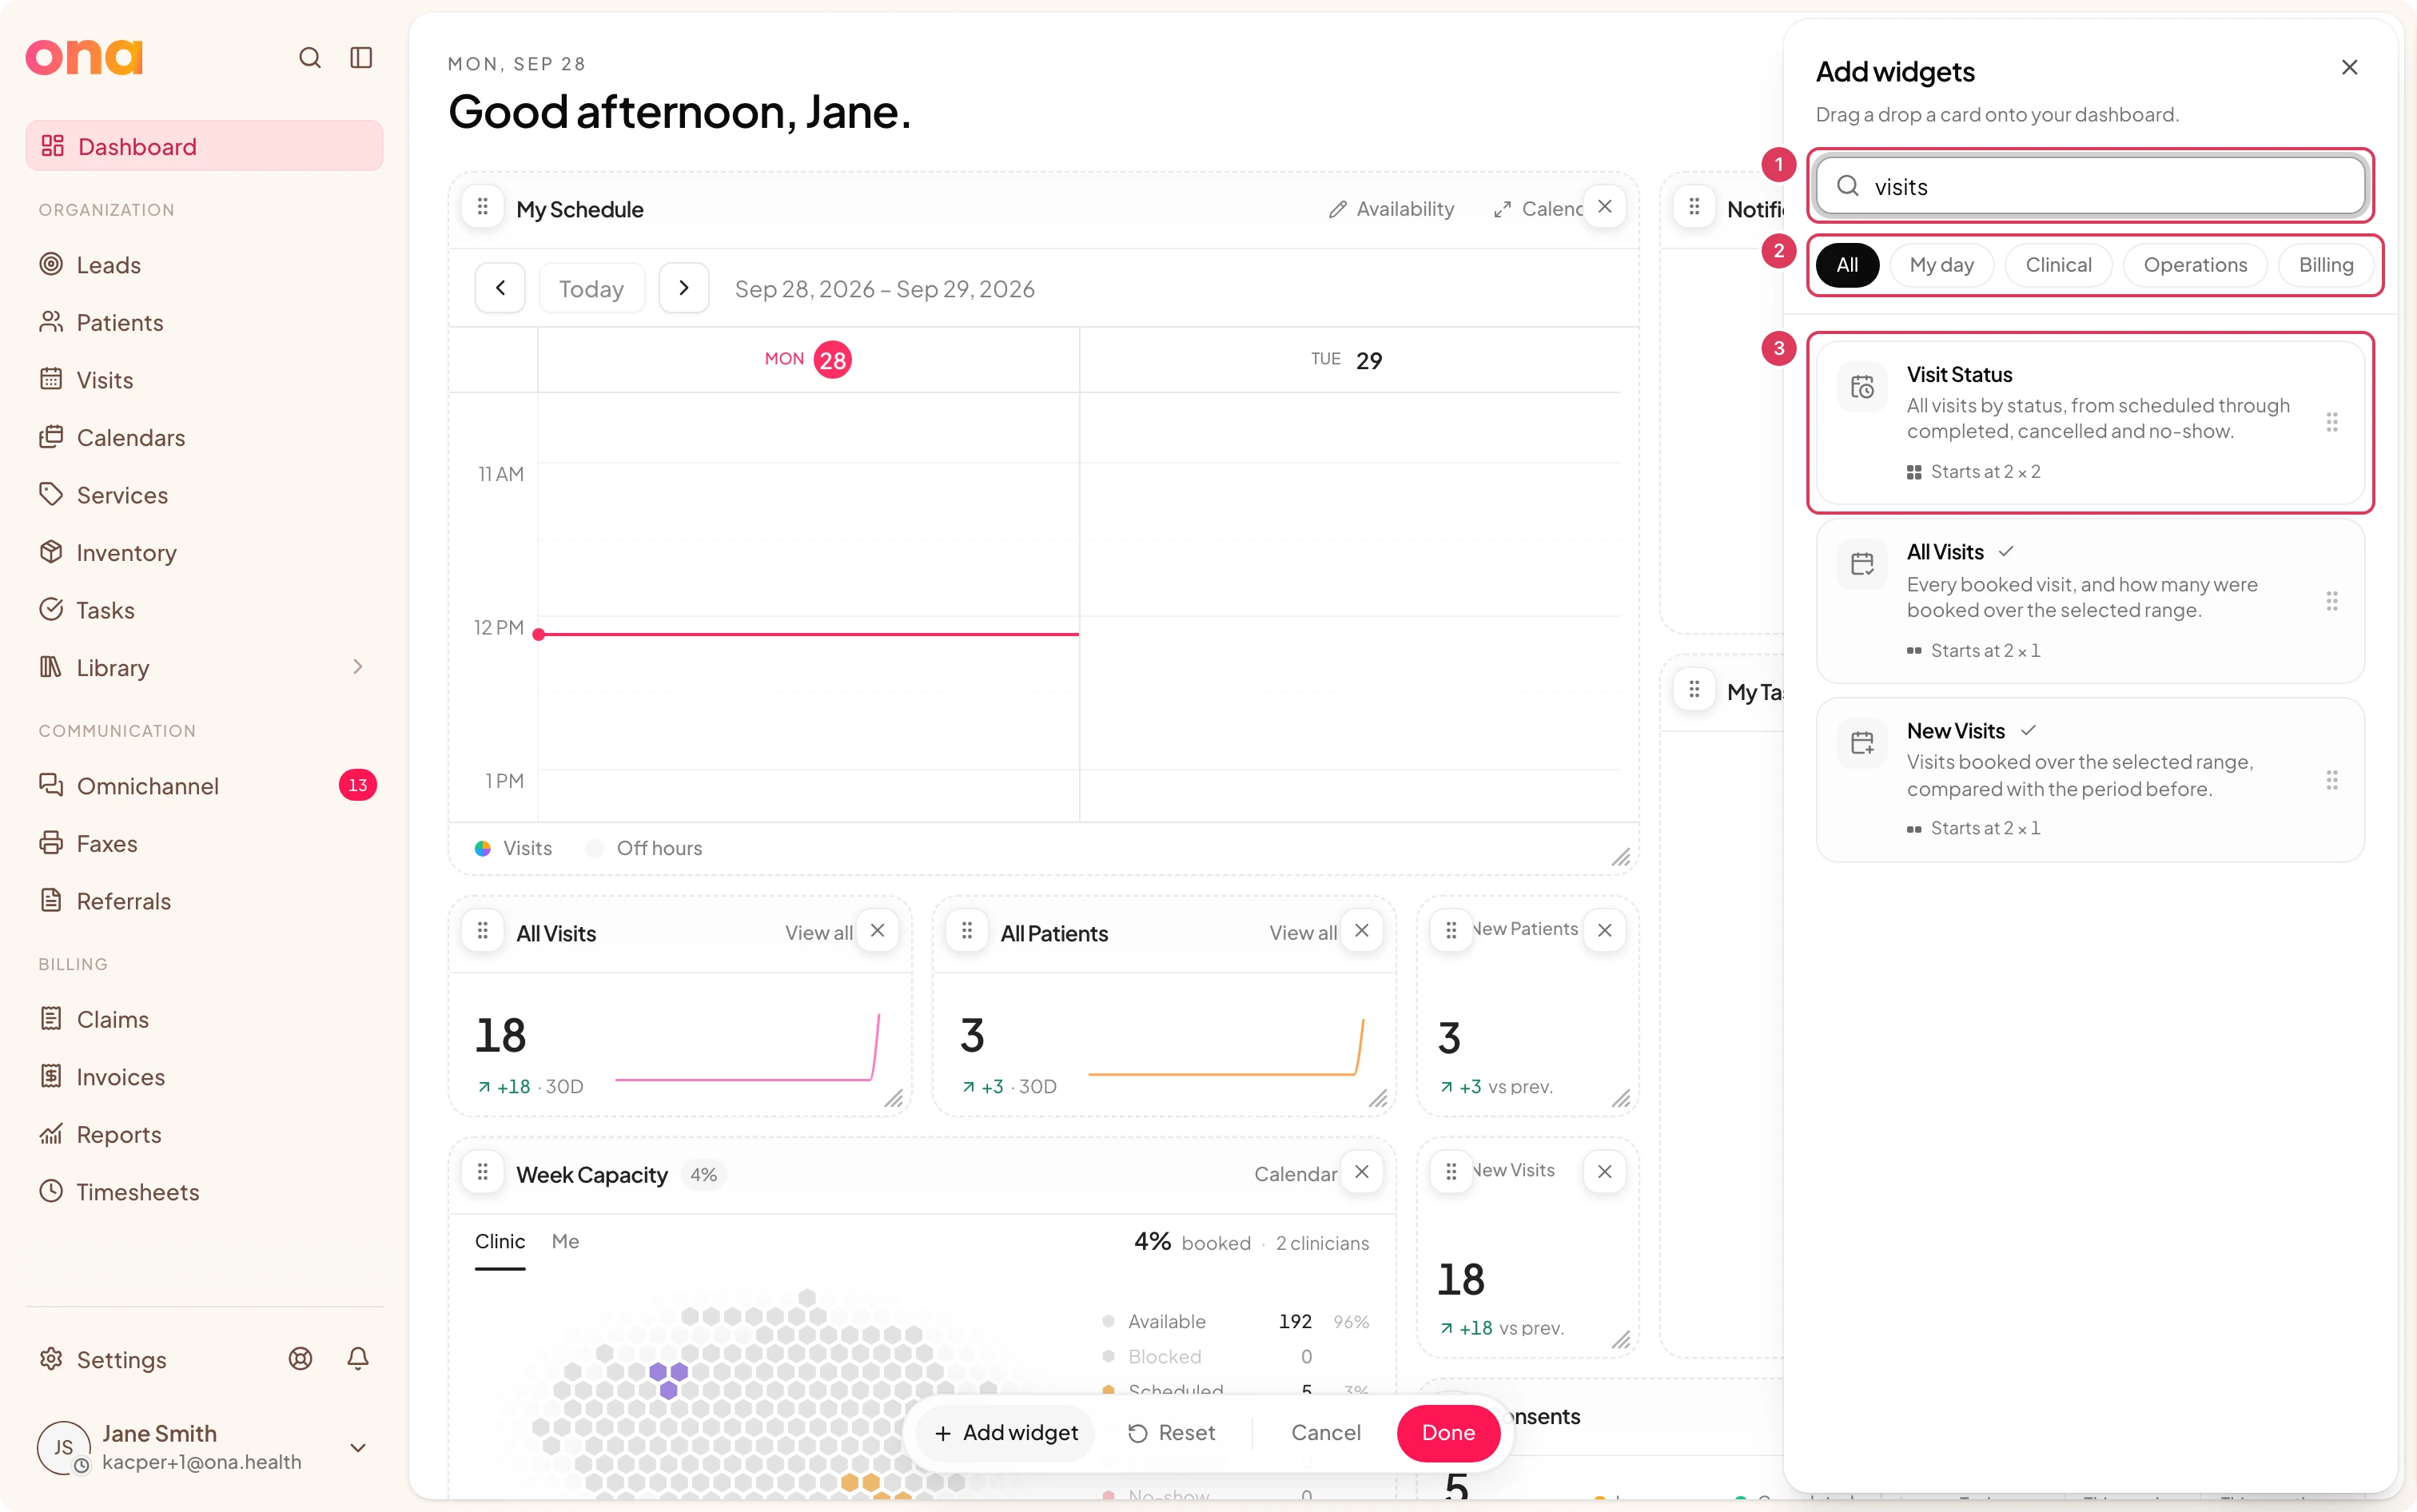Switch to Clinic tab in Week Capacity

[x=500, y=1241]
